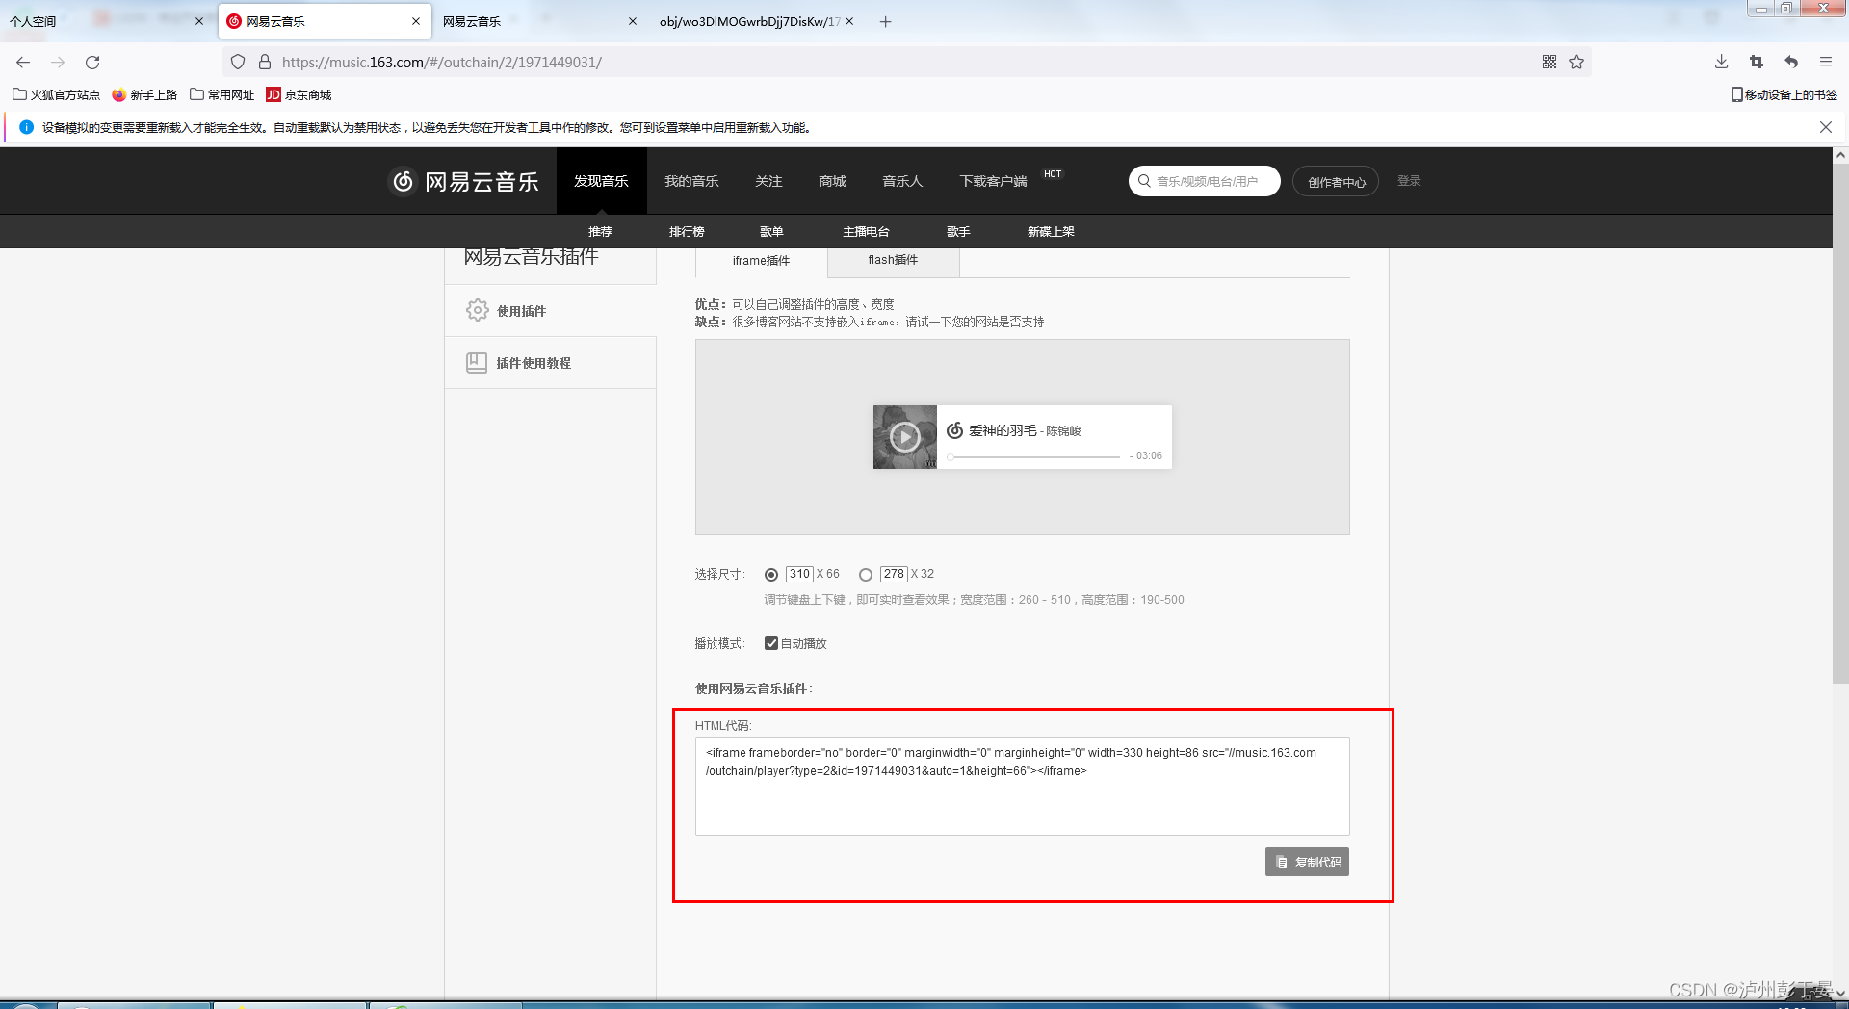Go to the 歌手 subnav item
The image size is (1849, 1009).
[x=958, y=231]
